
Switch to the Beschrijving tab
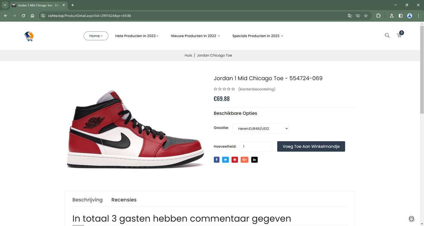click(x=87, y=200)
